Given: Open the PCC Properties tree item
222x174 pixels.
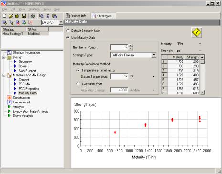Looking at the screenshot, I should [29, 89].
